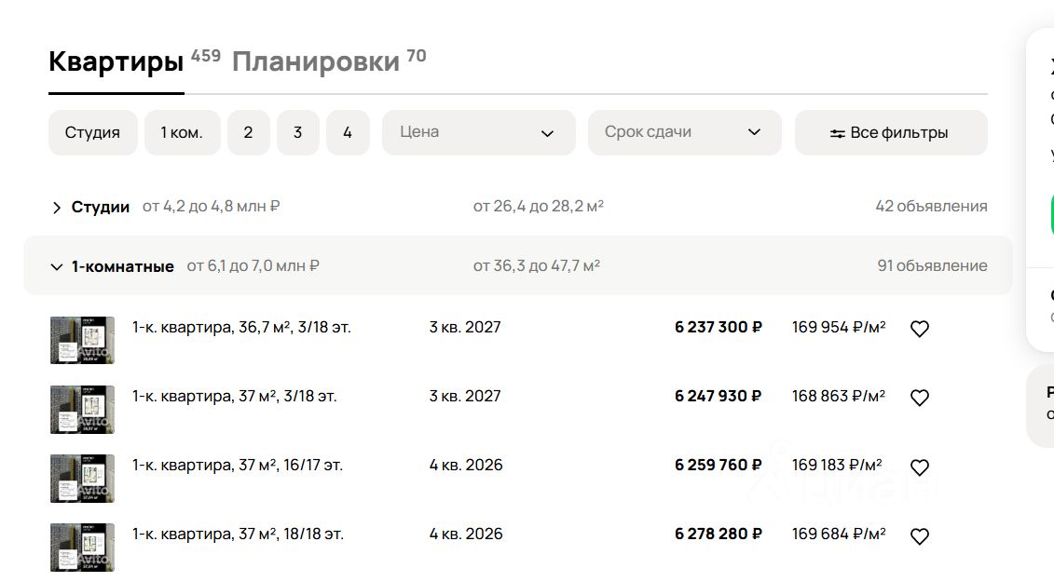
Task: Favorite the 6 259 760 ₽ apartment heart
Action: tap(919, 467)
